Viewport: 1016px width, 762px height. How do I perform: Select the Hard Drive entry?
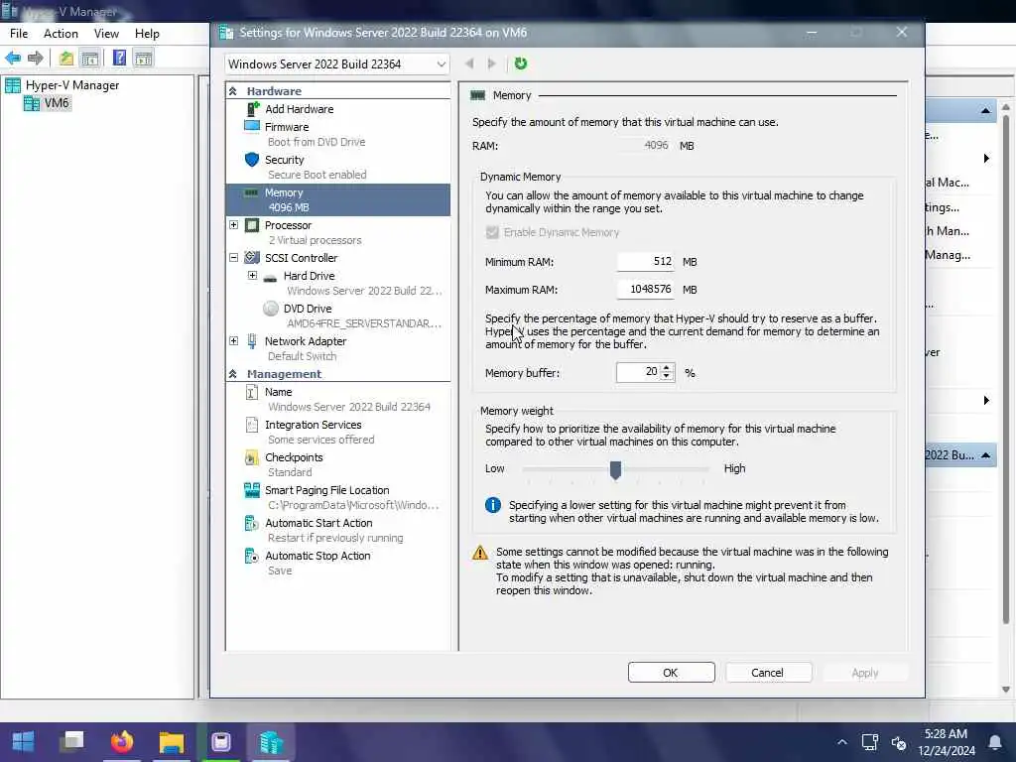309,276
